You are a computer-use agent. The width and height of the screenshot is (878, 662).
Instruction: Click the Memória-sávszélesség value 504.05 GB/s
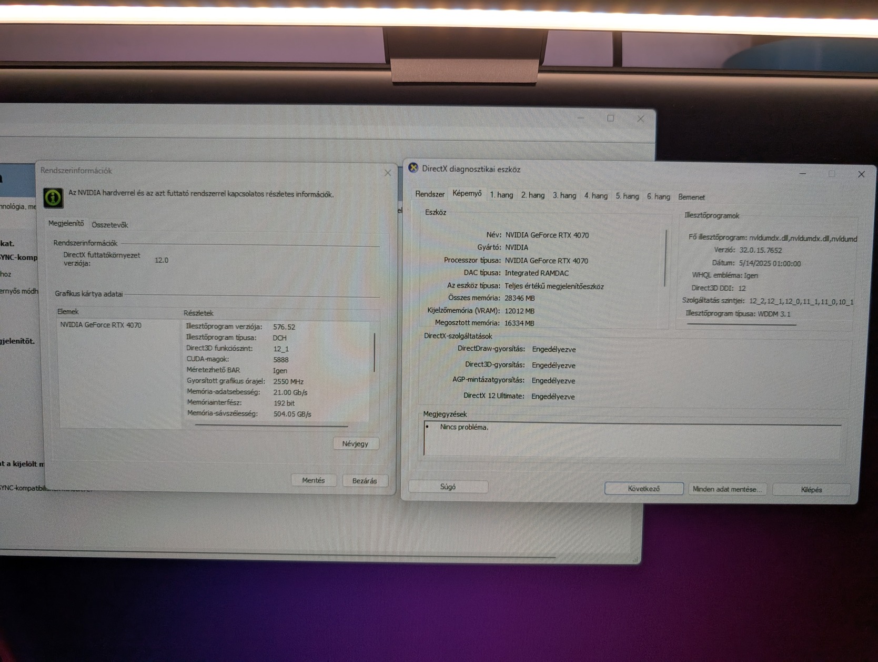pos(292,414)
